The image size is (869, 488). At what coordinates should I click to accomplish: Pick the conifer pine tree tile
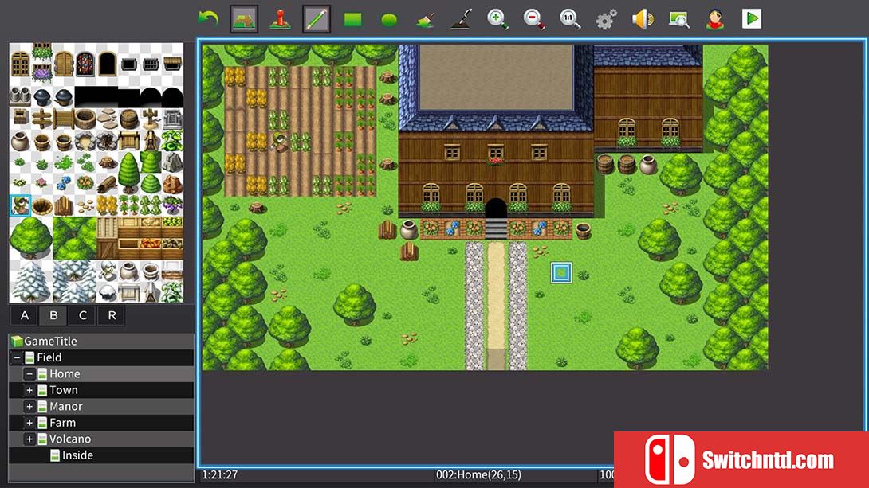128,173
